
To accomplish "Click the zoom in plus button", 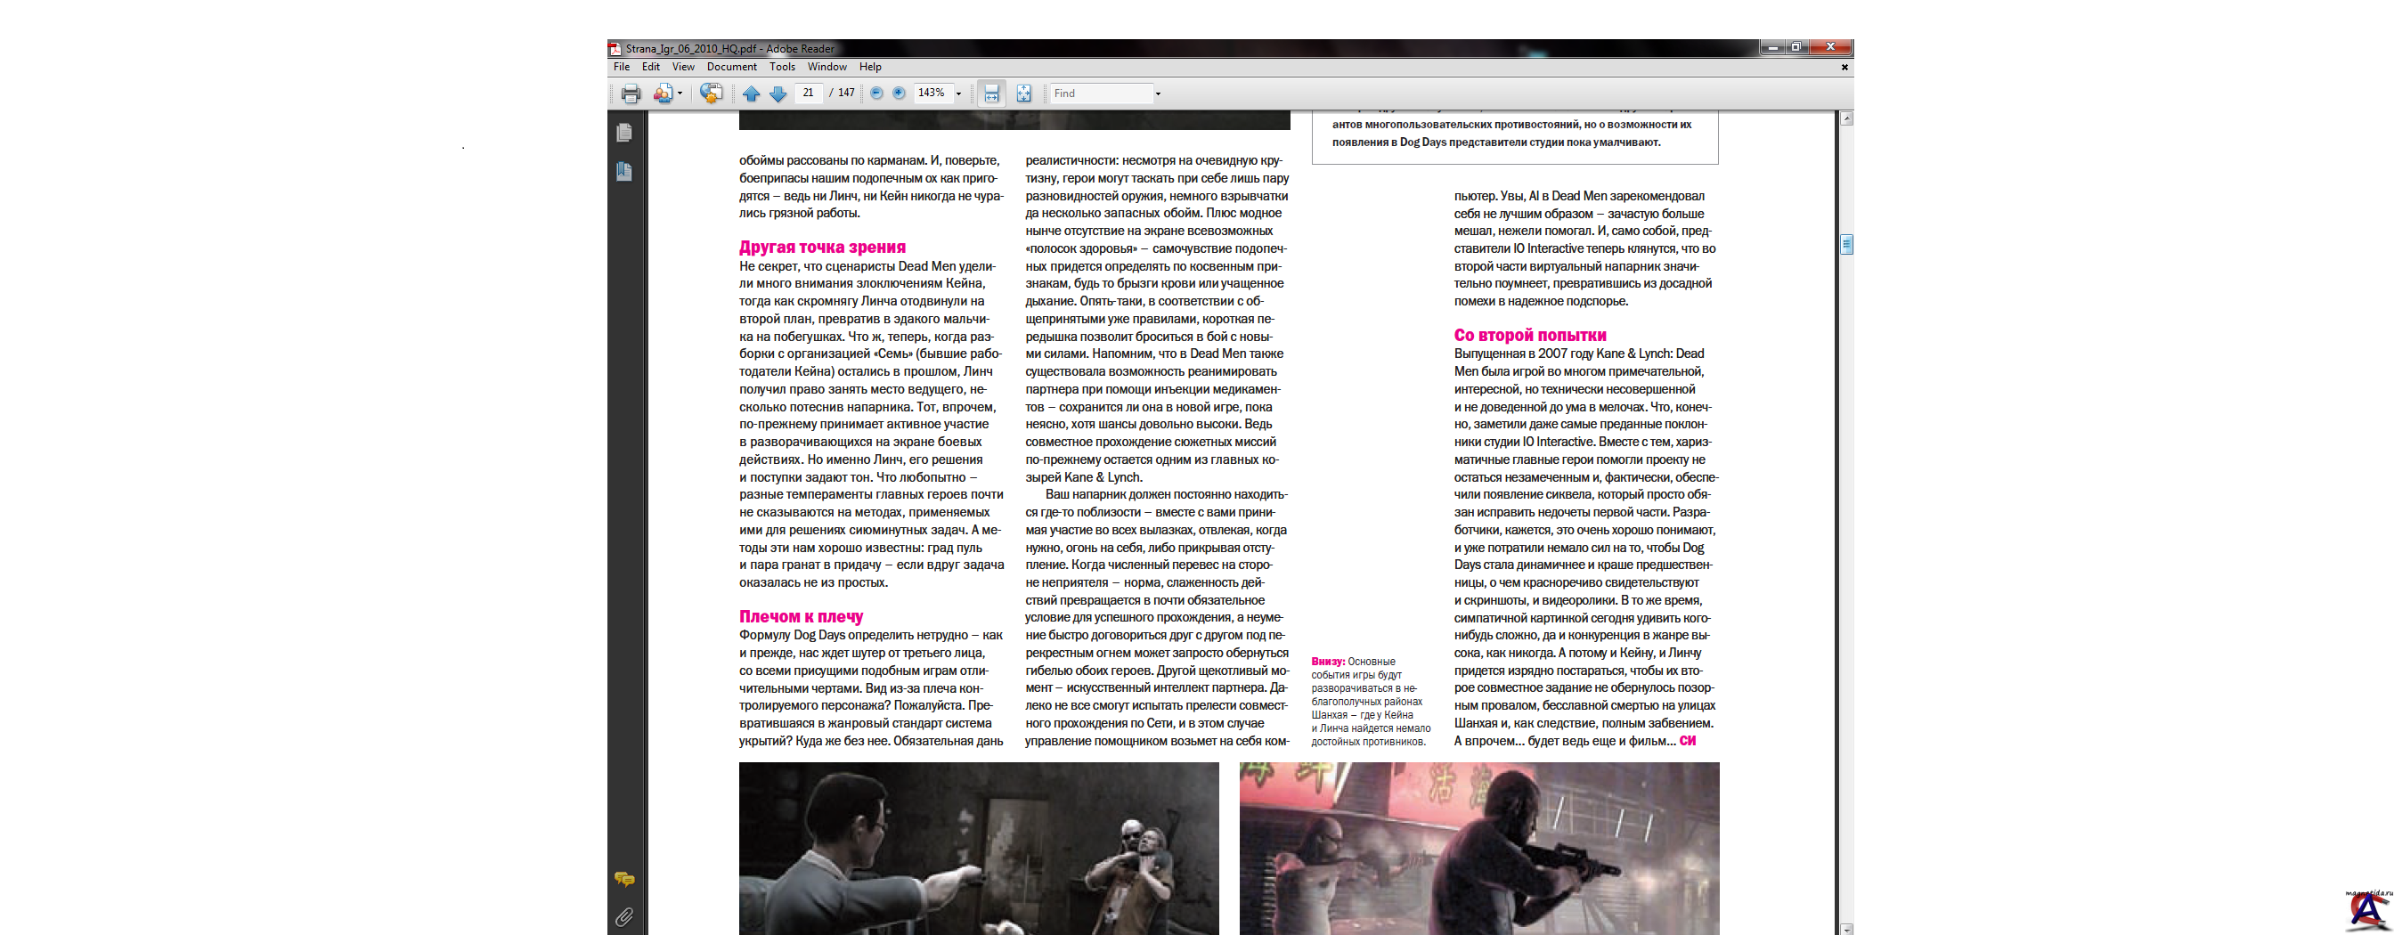I will pos(899,93).
